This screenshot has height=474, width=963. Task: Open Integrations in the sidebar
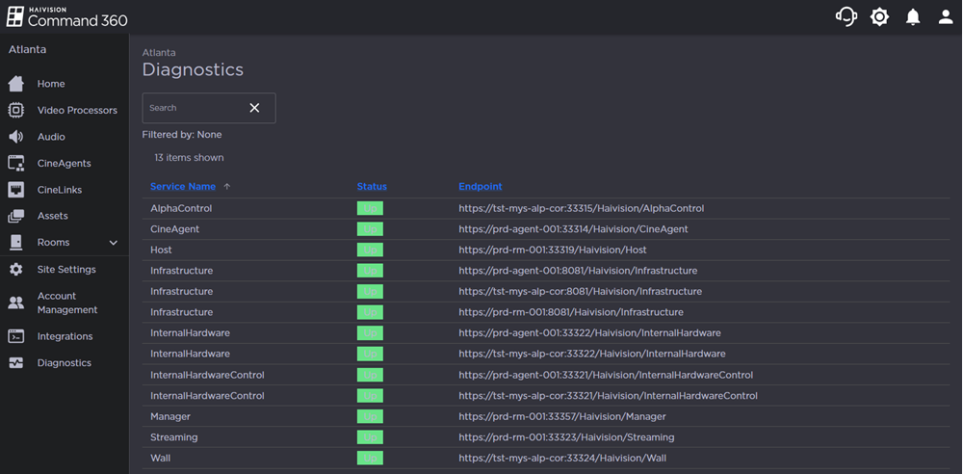[x=65, y=336]
